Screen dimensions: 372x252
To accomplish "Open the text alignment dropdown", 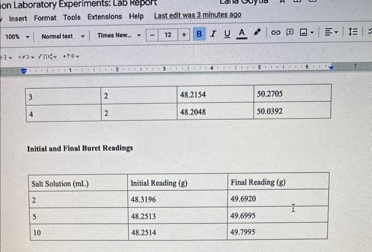I will coord(331,31).
